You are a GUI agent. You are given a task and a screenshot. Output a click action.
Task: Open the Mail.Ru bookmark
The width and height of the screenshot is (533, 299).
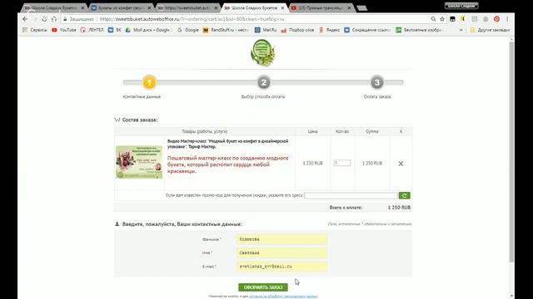pyautogui.click(x=266, y=30)
